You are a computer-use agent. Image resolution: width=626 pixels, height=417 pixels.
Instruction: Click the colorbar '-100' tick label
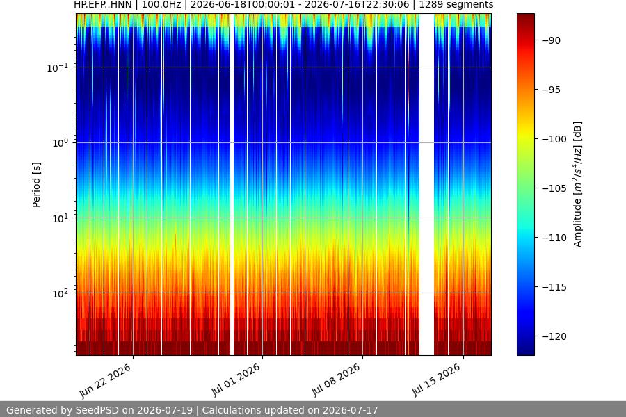pyautogui.click(x=554, y=139)
